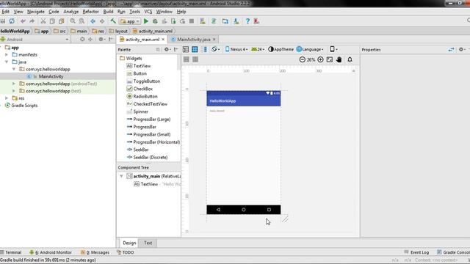Click the Find magnifier icon
Screen dimensions: 470x264
click(x=73, y=21)
